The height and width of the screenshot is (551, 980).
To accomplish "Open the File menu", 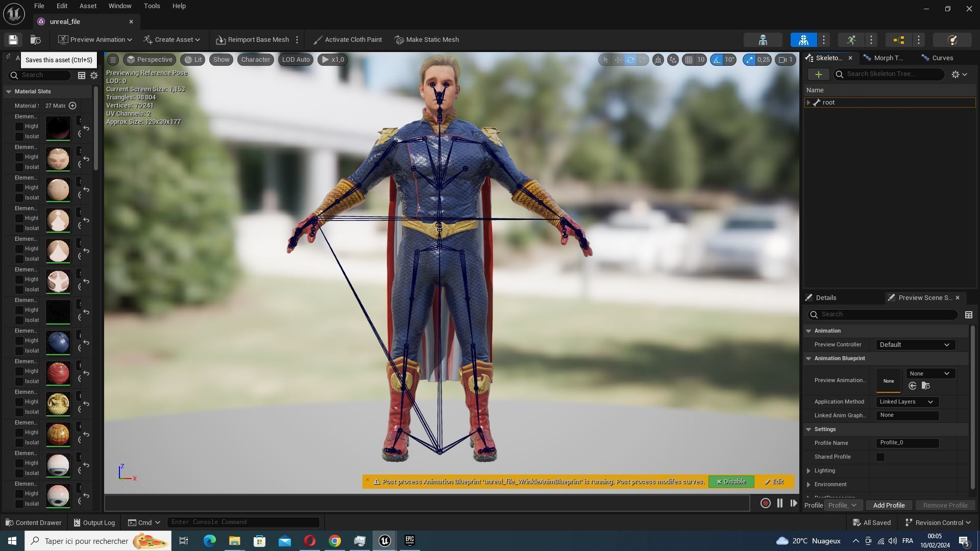I will click(x=39, y=6).
